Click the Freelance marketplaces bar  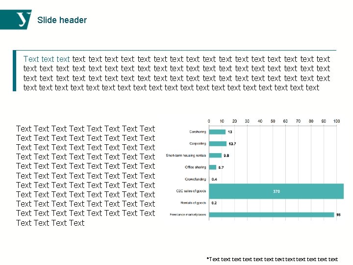point(271,214)
